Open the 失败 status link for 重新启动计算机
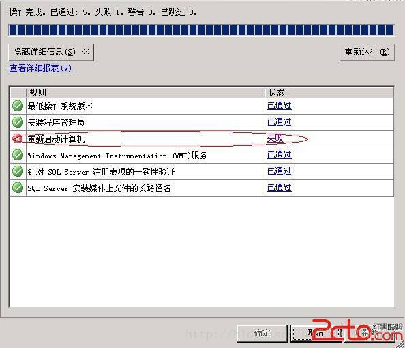The height and width of the screenshot is (348, 405). tap(275, 139)
